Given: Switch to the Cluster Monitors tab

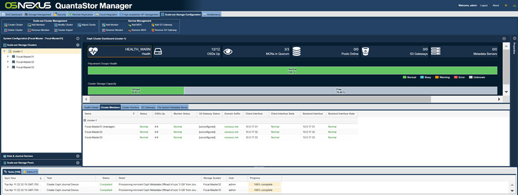Looking at the screenshot, I should tap(130, 107).
